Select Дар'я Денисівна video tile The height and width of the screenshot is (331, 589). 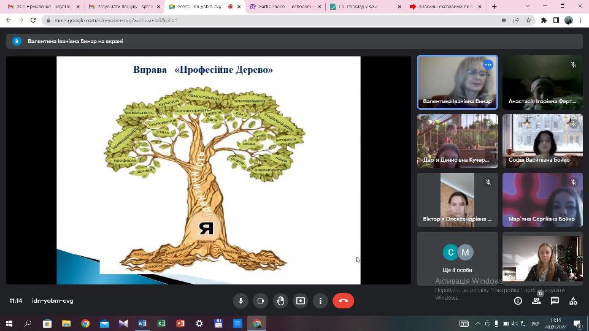[x=458, y=141]
